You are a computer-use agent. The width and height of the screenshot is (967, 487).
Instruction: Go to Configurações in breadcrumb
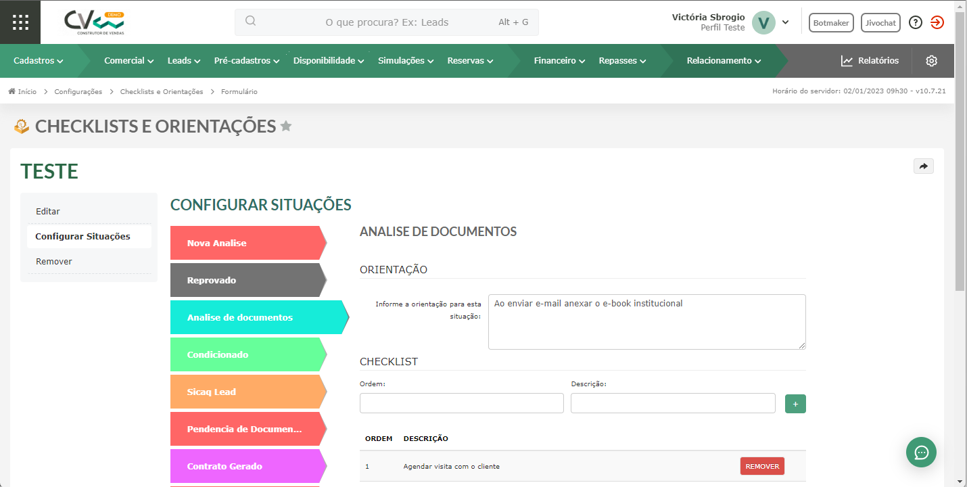(78, 91)
